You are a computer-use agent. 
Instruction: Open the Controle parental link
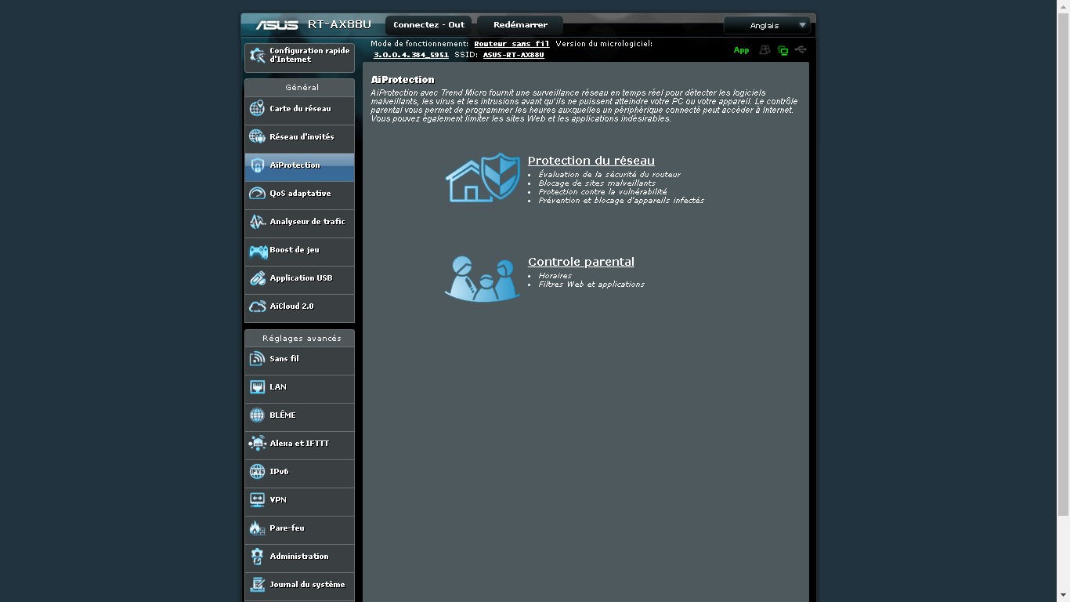(580, 262)
